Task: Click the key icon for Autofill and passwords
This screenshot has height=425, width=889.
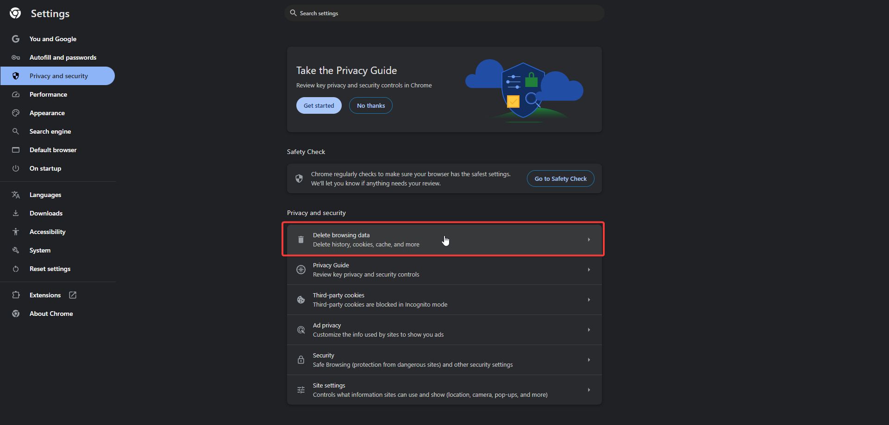Action: [x=16, y=57]
